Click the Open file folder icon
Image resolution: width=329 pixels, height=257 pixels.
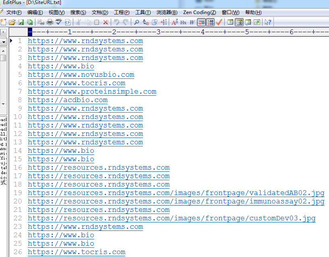point(12,22)
